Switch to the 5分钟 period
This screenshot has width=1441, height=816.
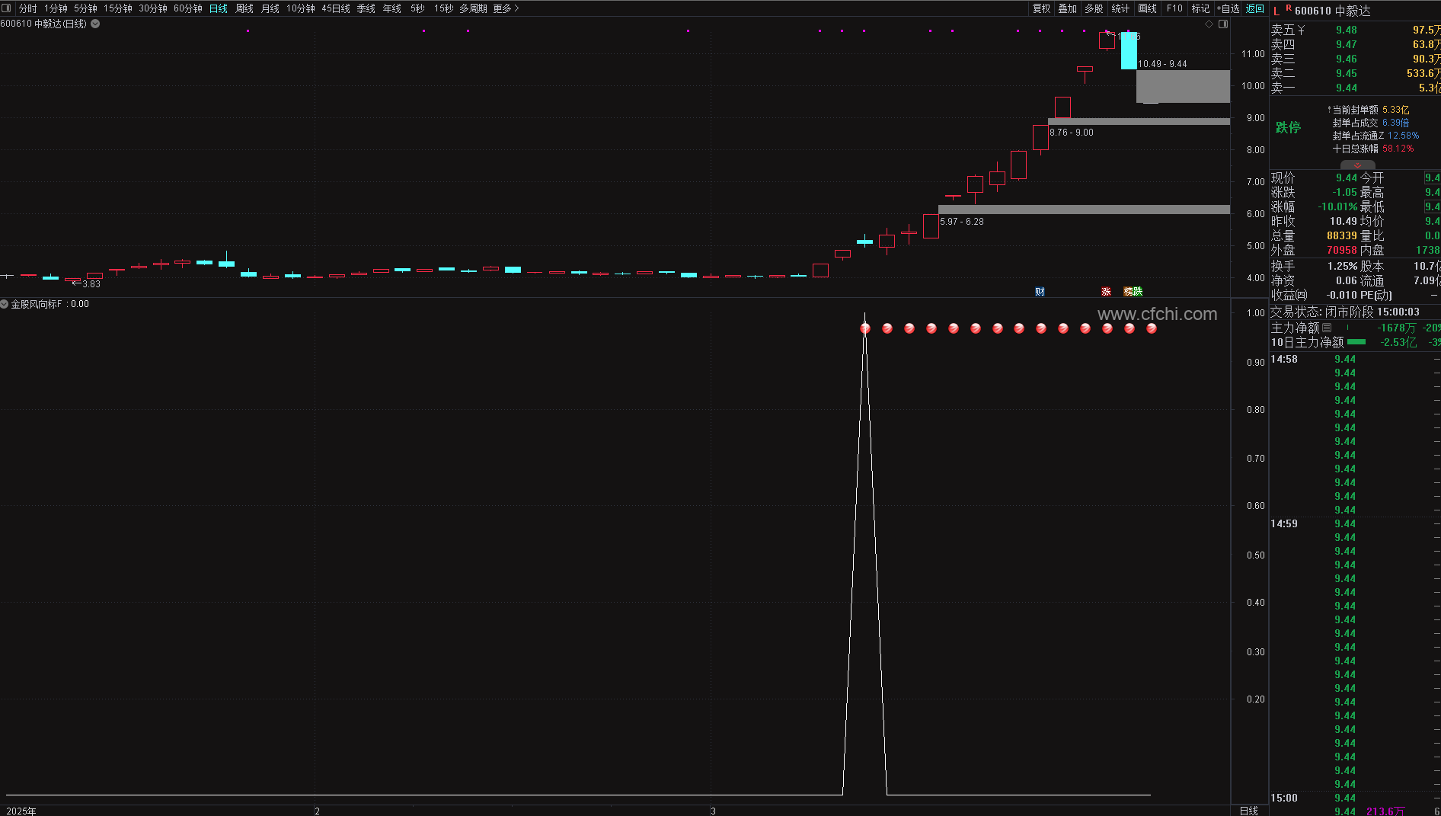[85, 8]
